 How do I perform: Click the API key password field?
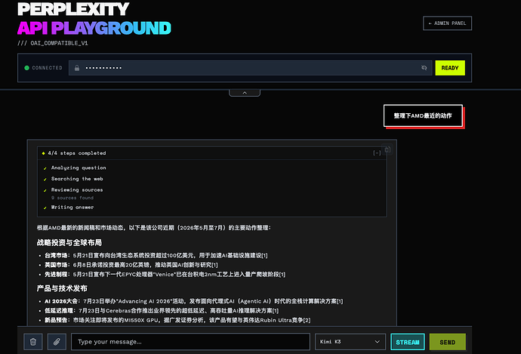click(x=250, y=68)
